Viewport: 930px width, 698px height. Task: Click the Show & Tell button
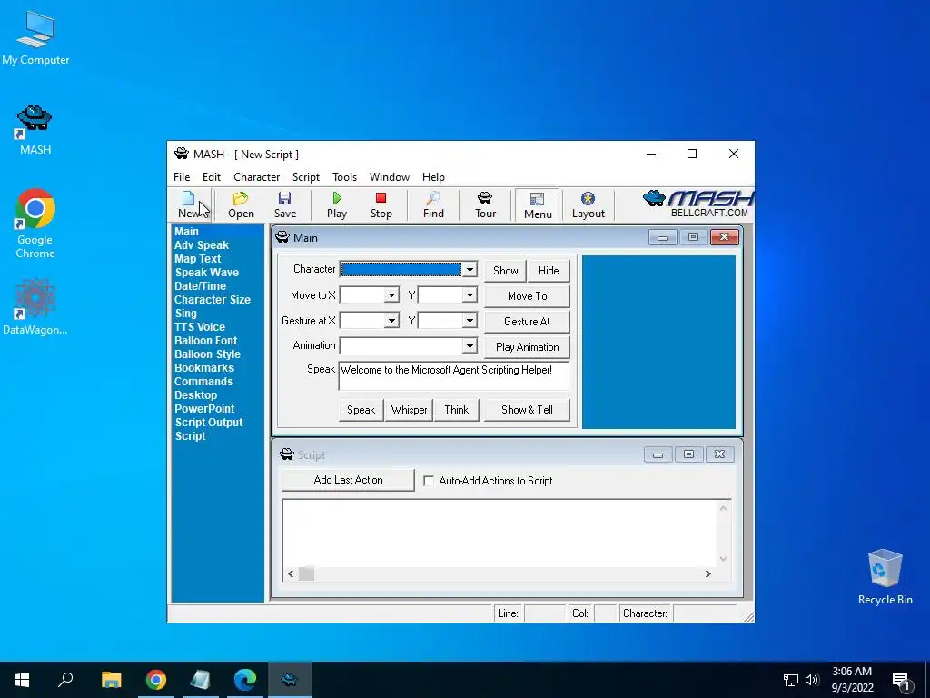[x=527, y=410]
